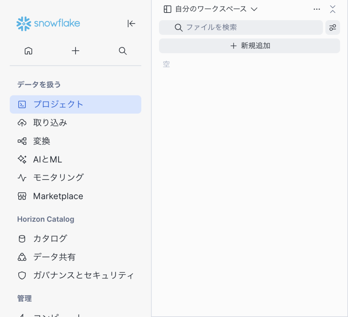The width and height of the screenshot is (348, 317).
Task: Open the file filter settings icon
Action: [333, 27]
